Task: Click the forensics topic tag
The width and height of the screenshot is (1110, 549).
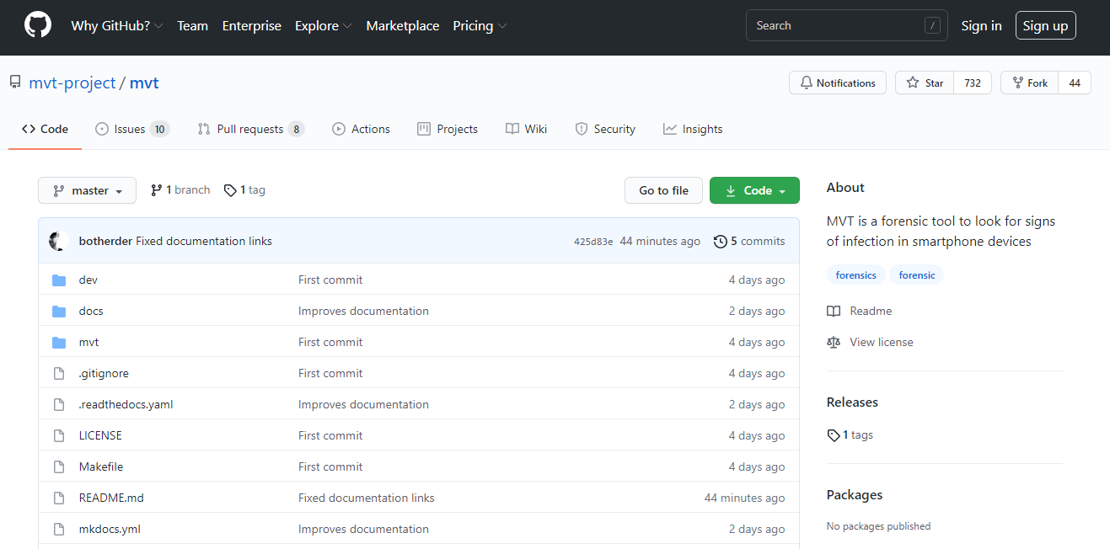Action: point(856,274)
